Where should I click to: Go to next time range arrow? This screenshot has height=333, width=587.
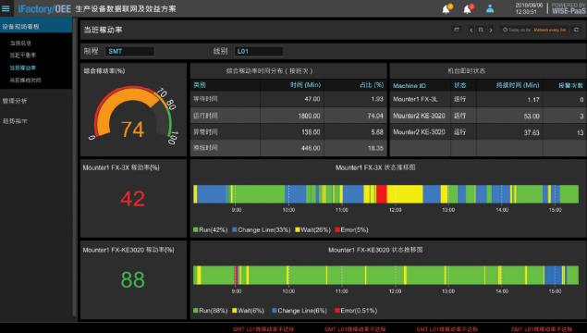click(491, 30)
